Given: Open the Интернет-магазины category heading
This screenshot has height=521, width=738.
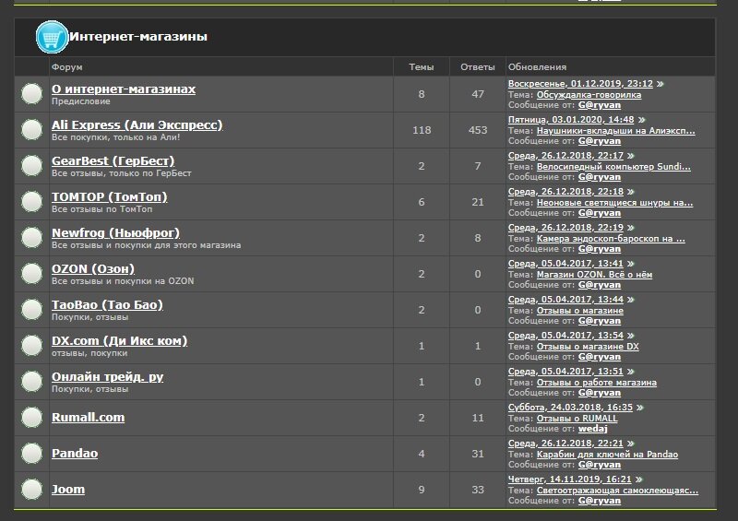Looking at the screenshot, I should pos(137,37).
